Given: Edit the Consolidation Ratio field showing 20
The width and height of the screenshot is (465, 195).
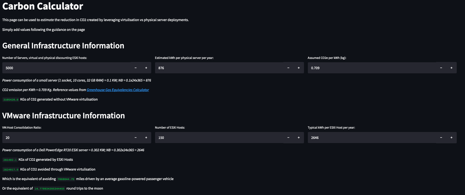Looking at the screenshot, I should 66,138.
